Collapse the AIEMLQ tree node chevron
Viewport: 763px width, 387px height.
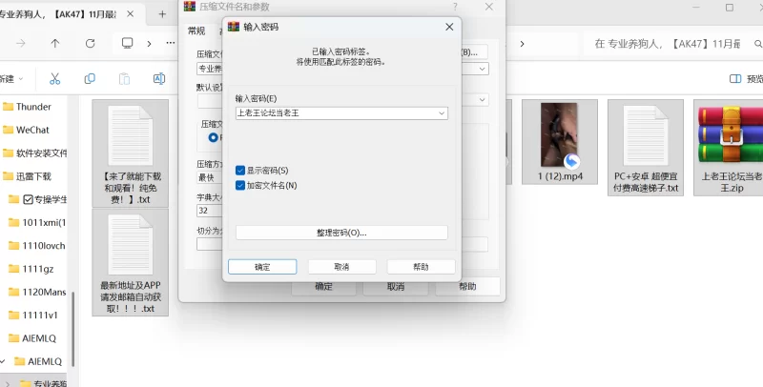(4, 361)
